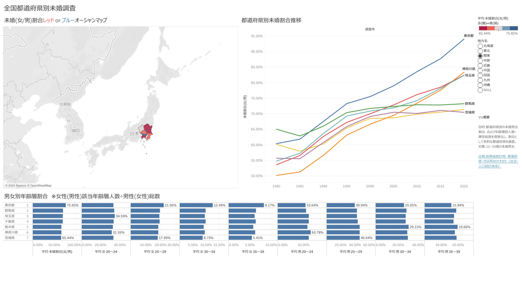Select the 北海道 radio button in 地方名 filter
The height and width of the screenshot is (293, 522).
click(x=480, y=46)
